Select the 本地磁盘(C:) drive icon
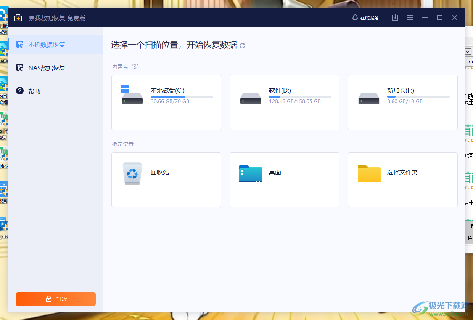Image resolution: width=473 pixels, height=320 pixels. (x=132, y=95)
